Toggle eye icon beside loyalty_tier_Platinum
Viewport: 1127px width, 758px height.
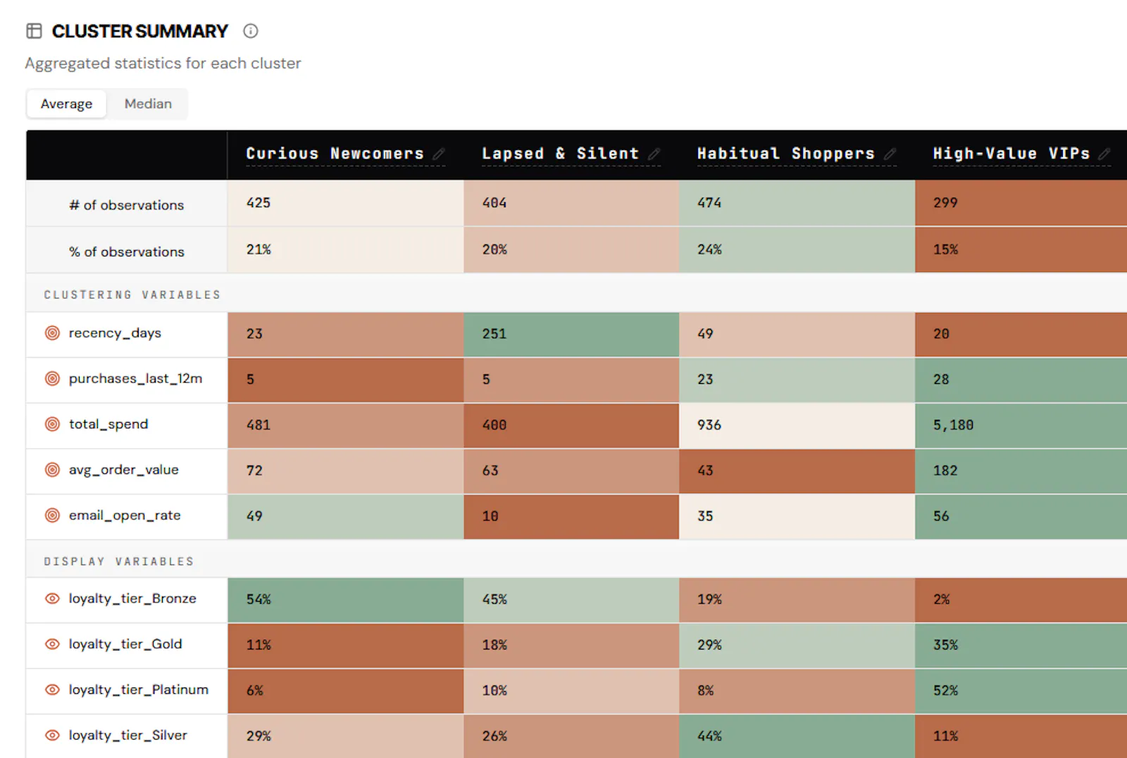[52, 690]
